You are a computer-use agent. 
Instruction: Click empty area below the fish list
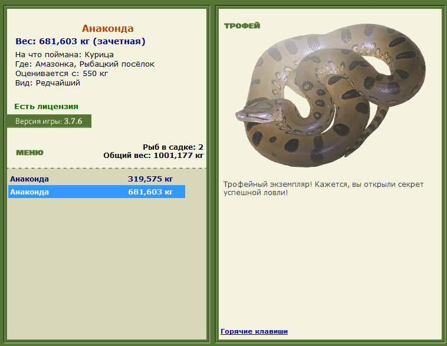coord(106,265)
